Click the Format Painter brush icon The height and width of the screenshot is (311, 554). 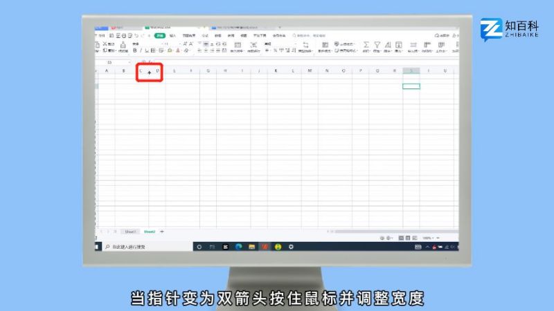[123, 46]
